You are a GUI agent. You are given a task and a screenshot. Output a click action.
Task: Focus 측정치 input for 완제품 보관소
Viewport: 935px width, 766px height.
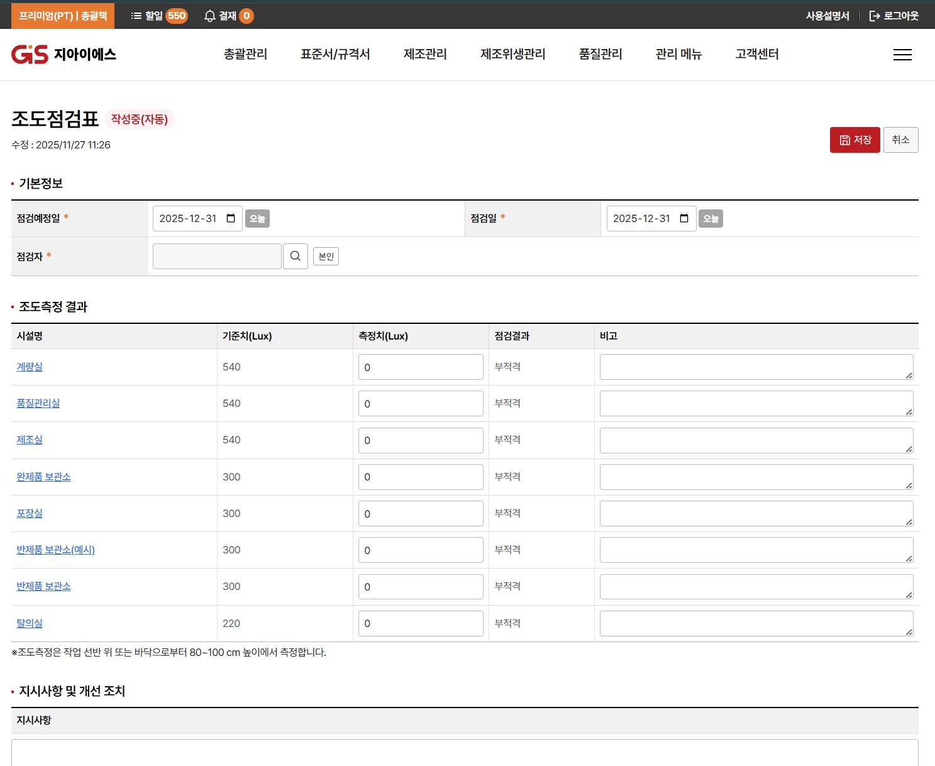pyautogui.click(x=421, y=477)
